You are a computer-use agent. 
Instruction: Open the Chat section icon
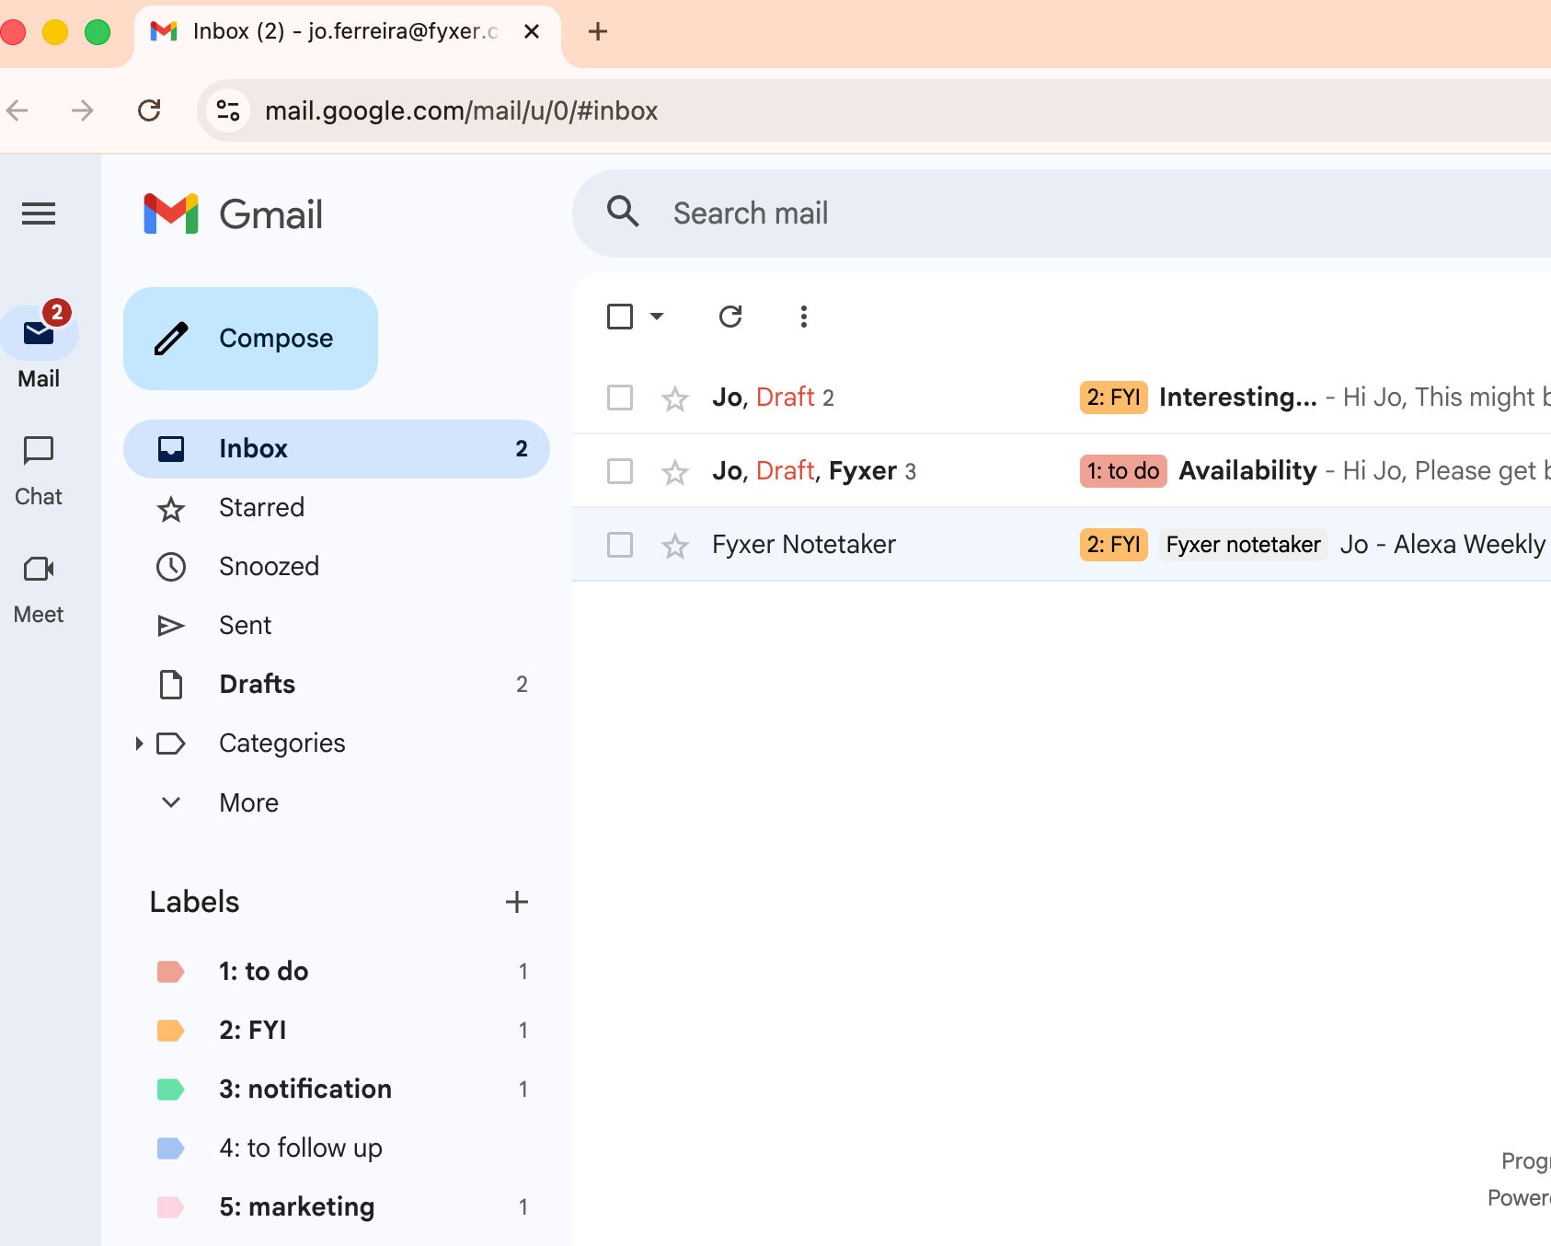(39, 450)
